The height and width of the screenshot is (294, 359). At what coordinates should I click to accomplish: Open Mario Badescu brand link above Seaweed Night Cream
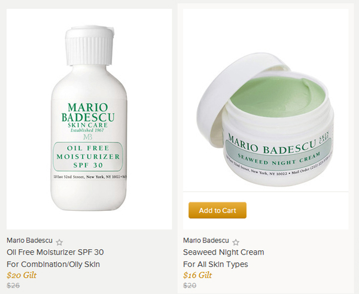click(x=206, y=240)
